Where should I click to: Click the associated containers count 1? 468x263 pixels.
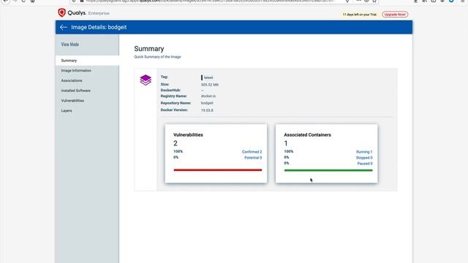(286, 143)
